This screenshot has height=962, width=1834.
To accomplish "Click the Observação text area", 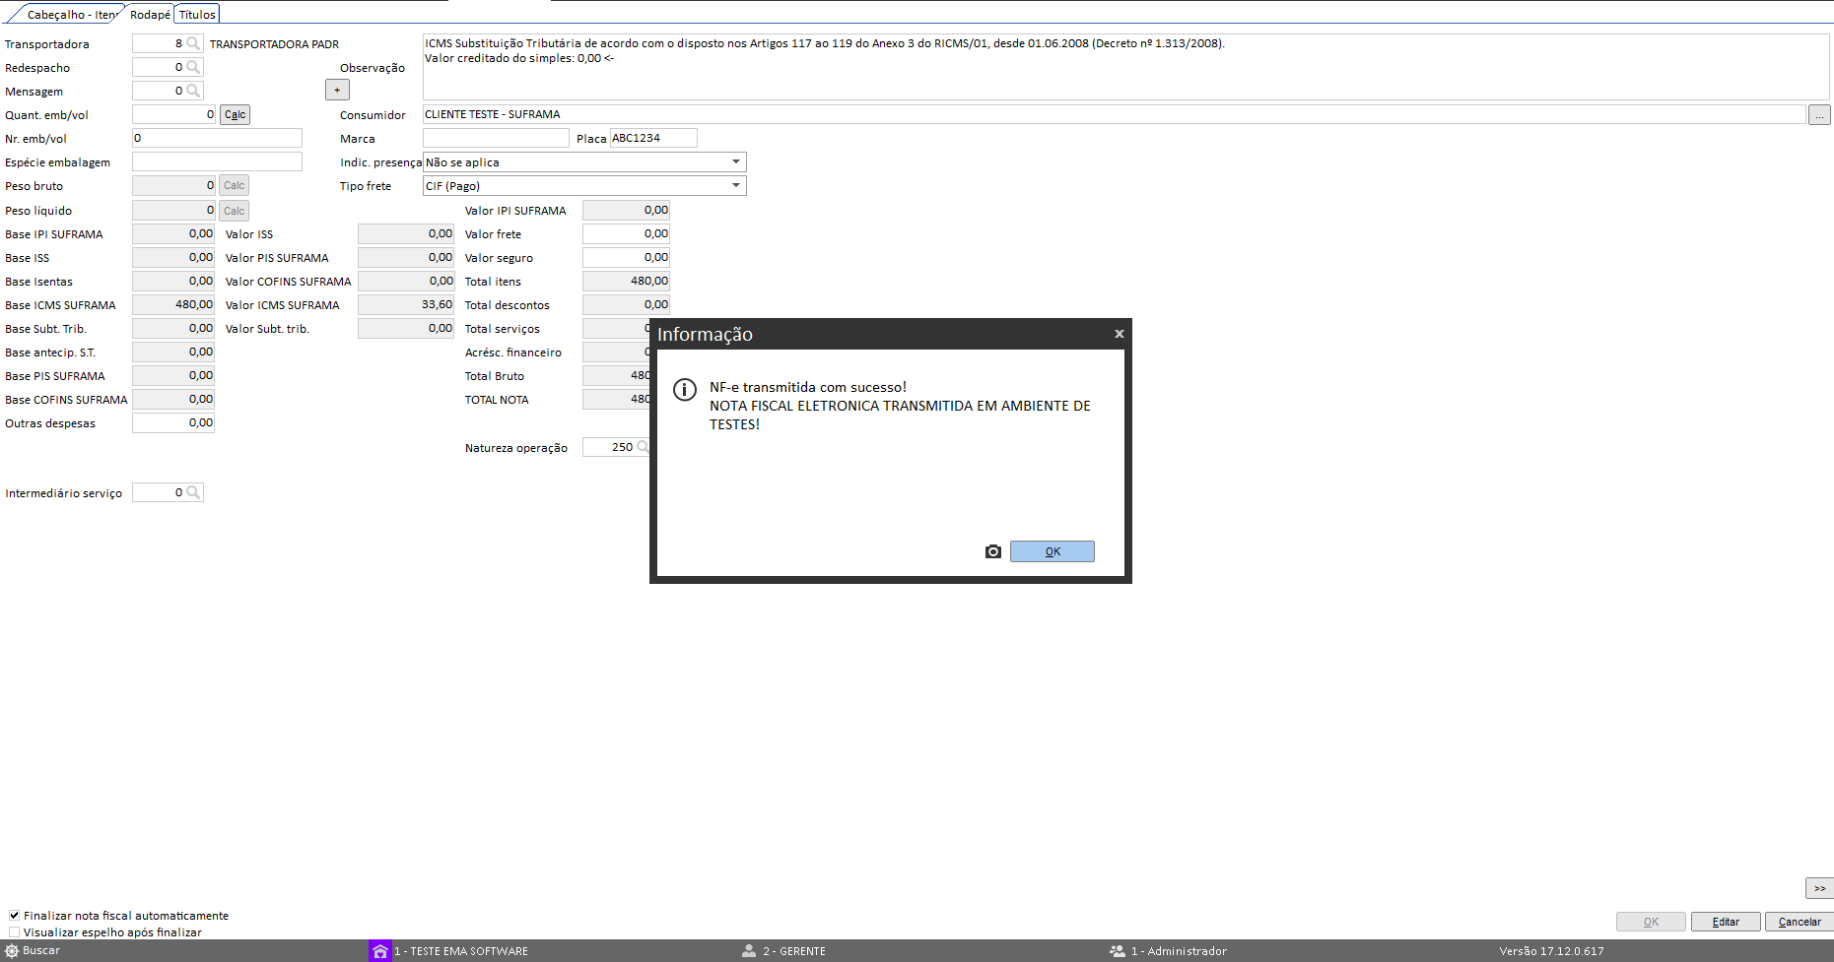I will click(x=1125, y=67).
